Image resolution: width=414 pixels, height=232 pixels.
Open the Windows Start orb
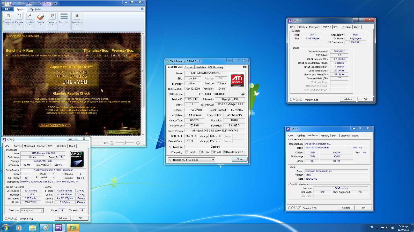[x=6, y=228]
